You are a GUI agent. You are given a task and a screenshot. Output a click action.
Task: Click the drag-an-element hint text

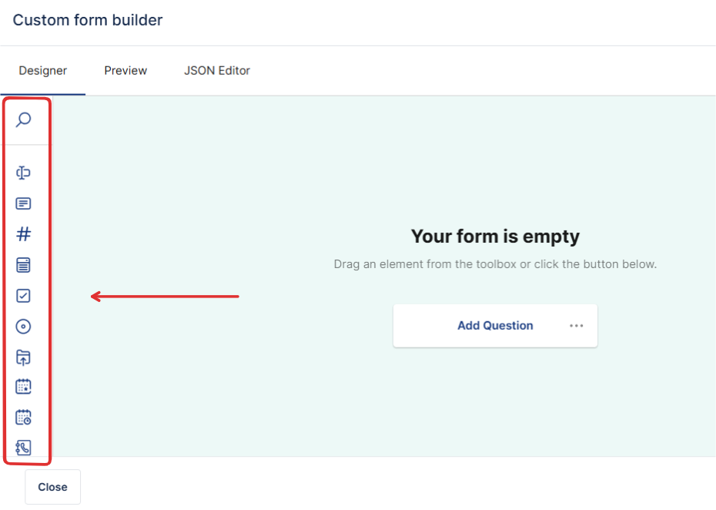[495, 264]
